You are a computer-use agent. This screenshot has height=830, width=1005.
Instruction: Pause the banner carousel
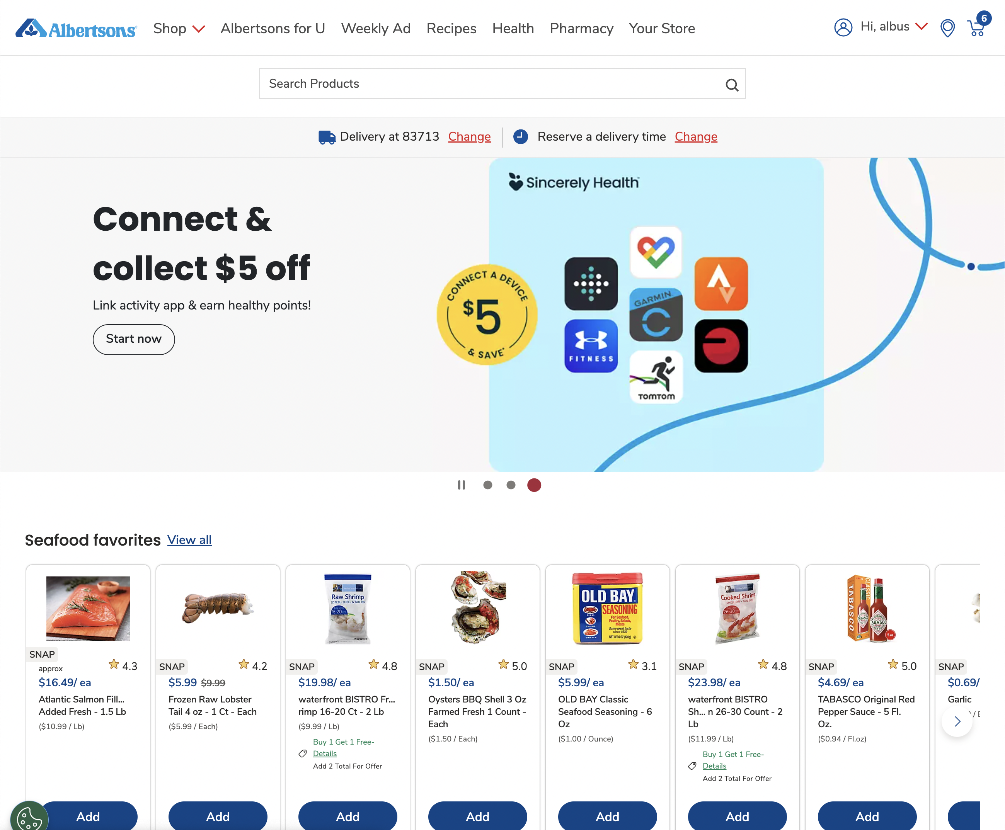461,485
